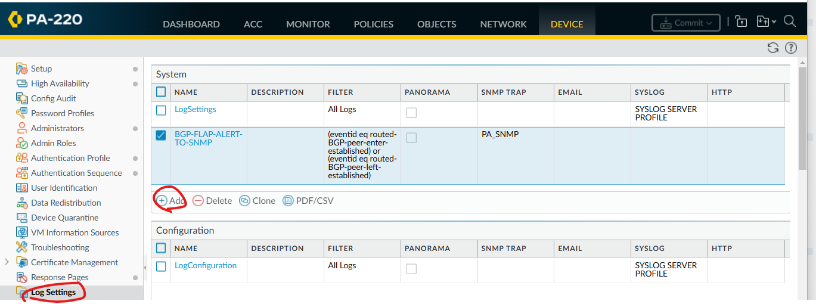Open the LogSettings profile link
This screenshot has height=304, width=816.
coord(196,110)
